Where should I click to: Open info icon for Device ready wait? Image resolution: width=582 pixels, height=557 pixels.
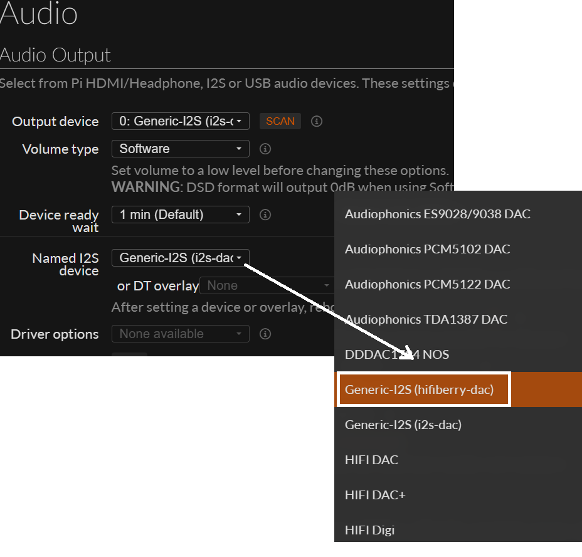pyautogui.click(x=265, y=215)
